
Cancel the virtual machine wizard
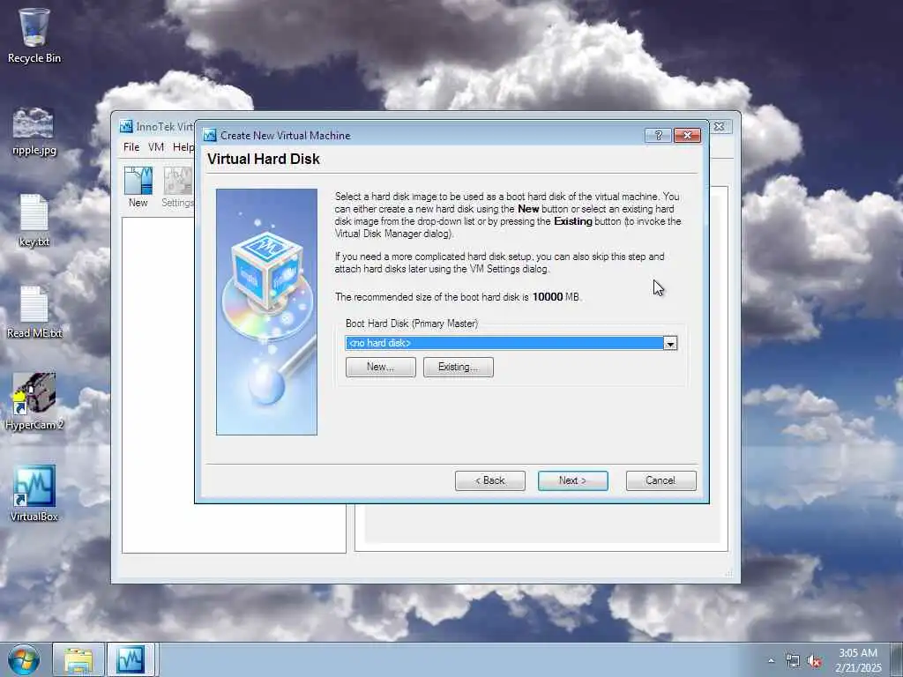tap(661, 480)
